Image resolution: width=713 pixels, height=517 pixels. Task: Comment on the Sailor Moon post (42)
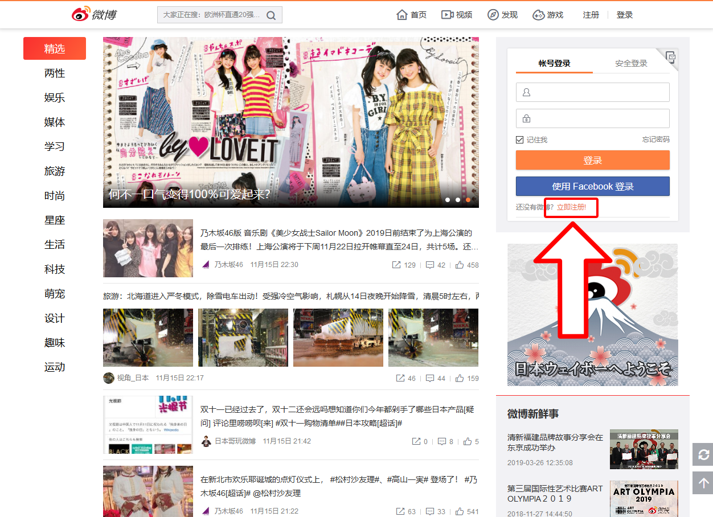coord(435,265)
